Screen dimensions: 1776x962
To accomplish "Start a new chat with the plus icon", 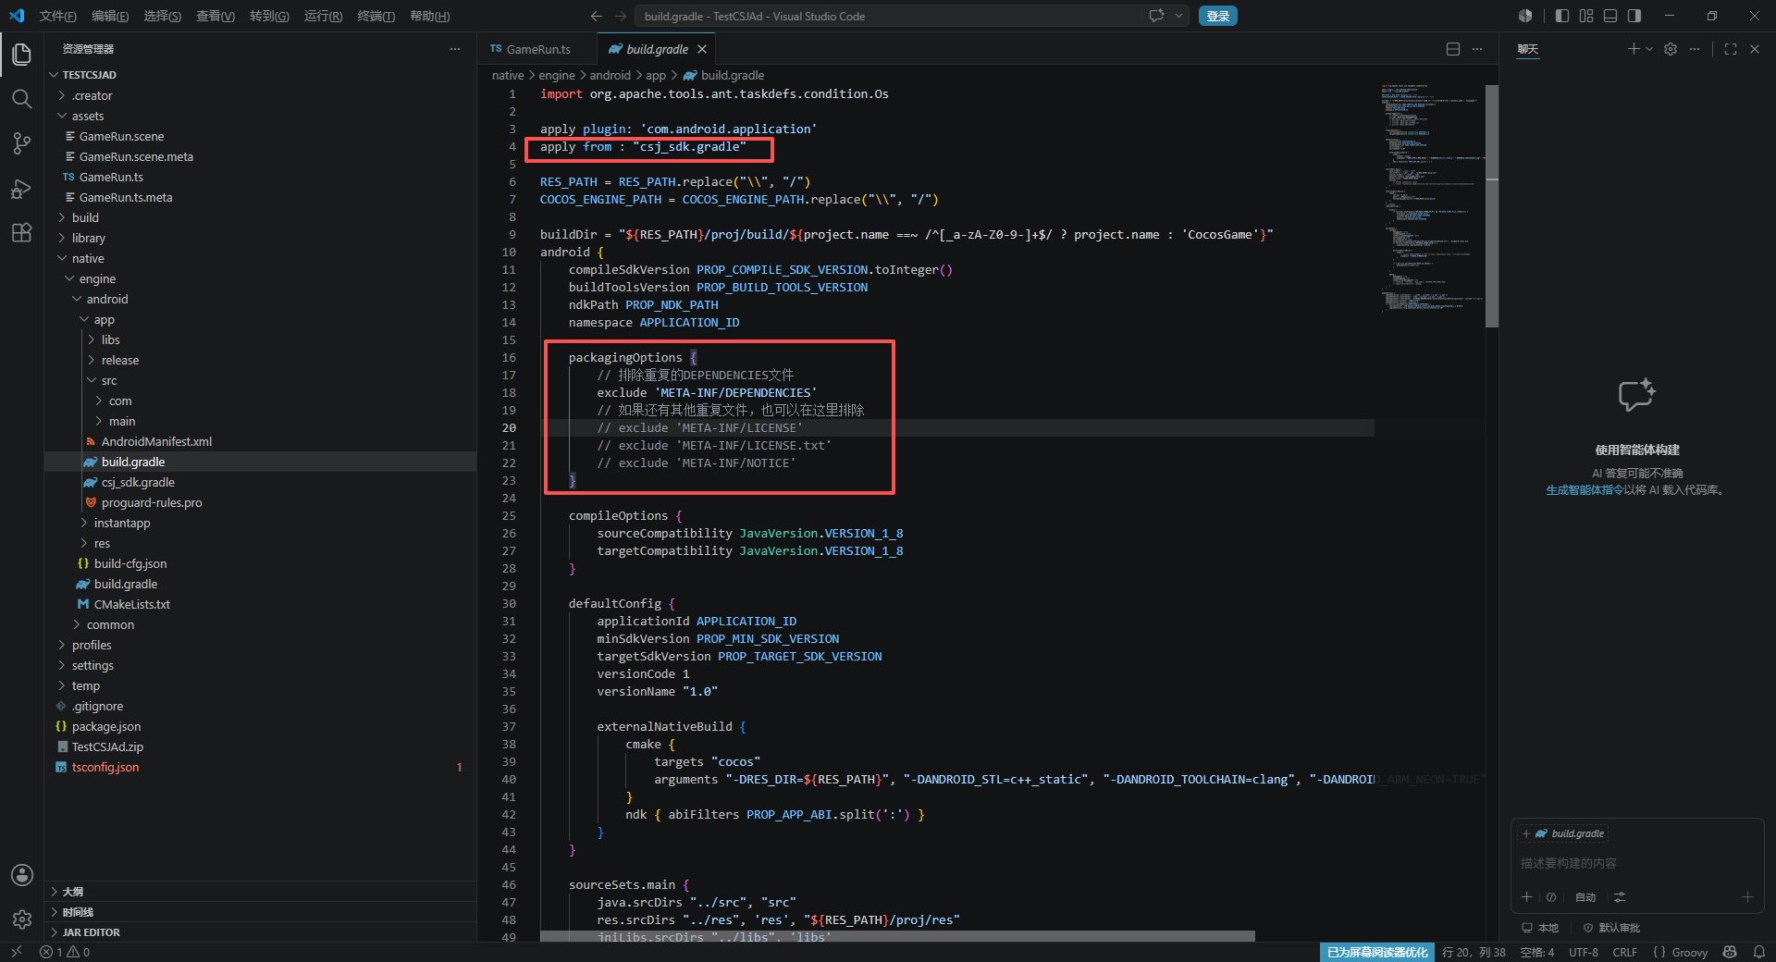I will pos(1634,49).
